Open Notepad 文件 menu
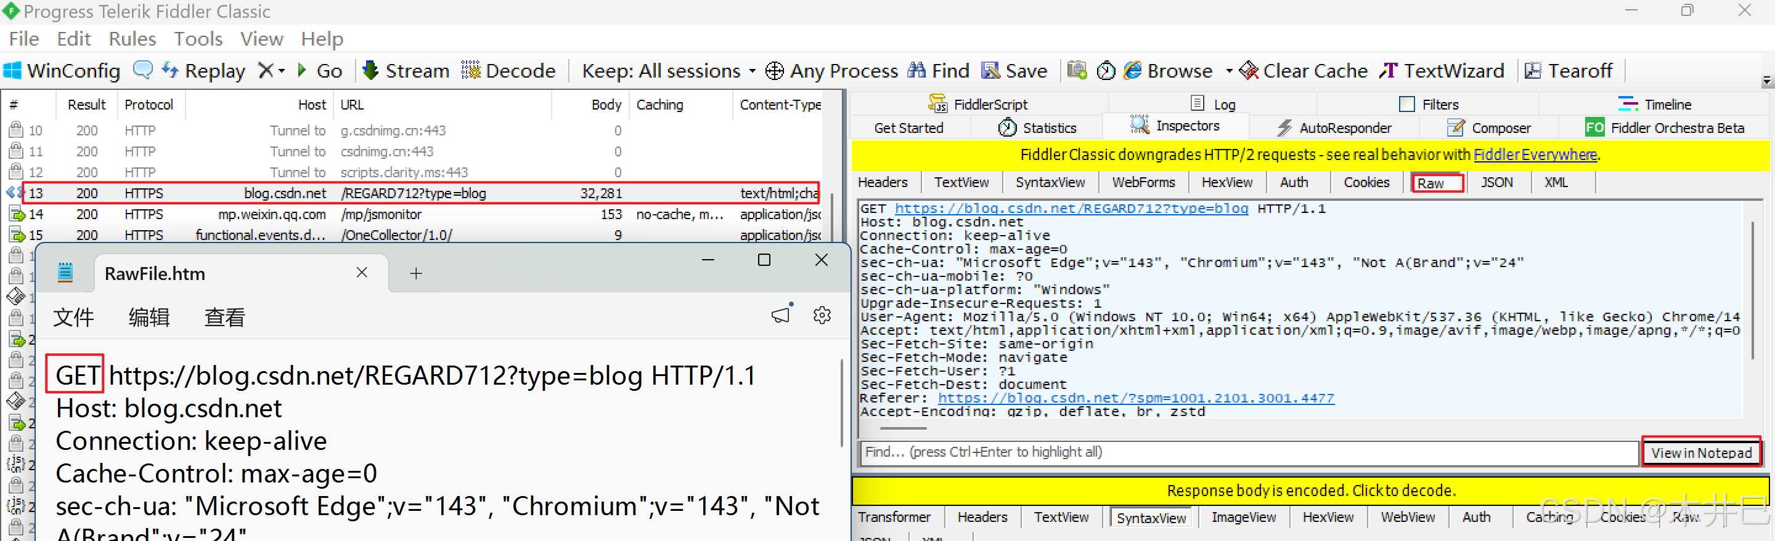This screenshot has width=1775, height=541. click(73, 318)
